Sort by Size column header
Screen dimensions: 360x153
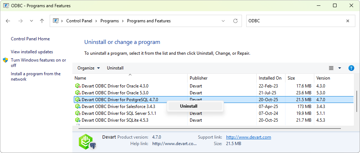pyautogui.click(x=300, y=78)
